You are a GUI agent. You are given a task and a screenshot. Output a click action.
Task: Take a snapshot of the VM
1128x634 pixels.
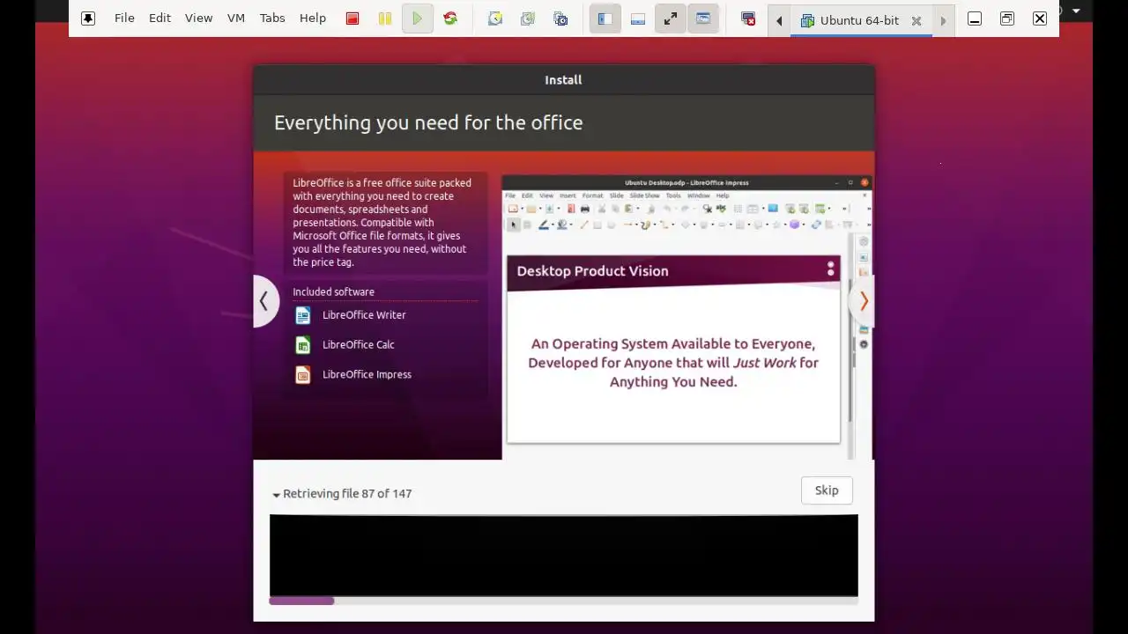tap(495, 18)
